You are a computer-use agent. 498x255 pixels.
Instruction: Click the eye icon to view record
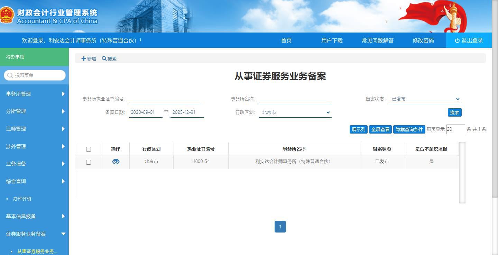116,162
